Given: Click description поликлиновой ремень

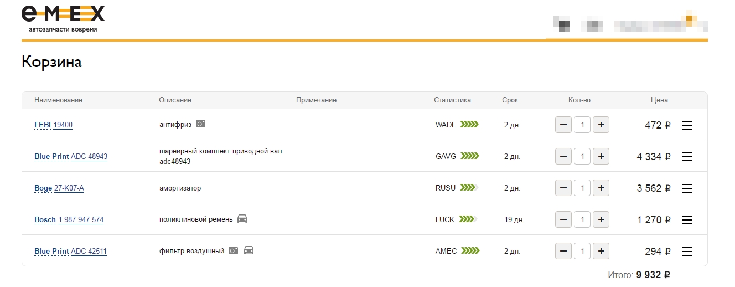Looking at the screenshot, I should pos(196,220).
